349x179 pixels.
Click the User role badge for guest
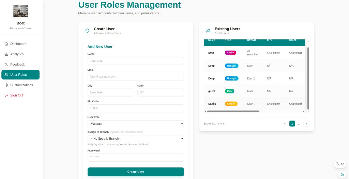coord(229,91)
